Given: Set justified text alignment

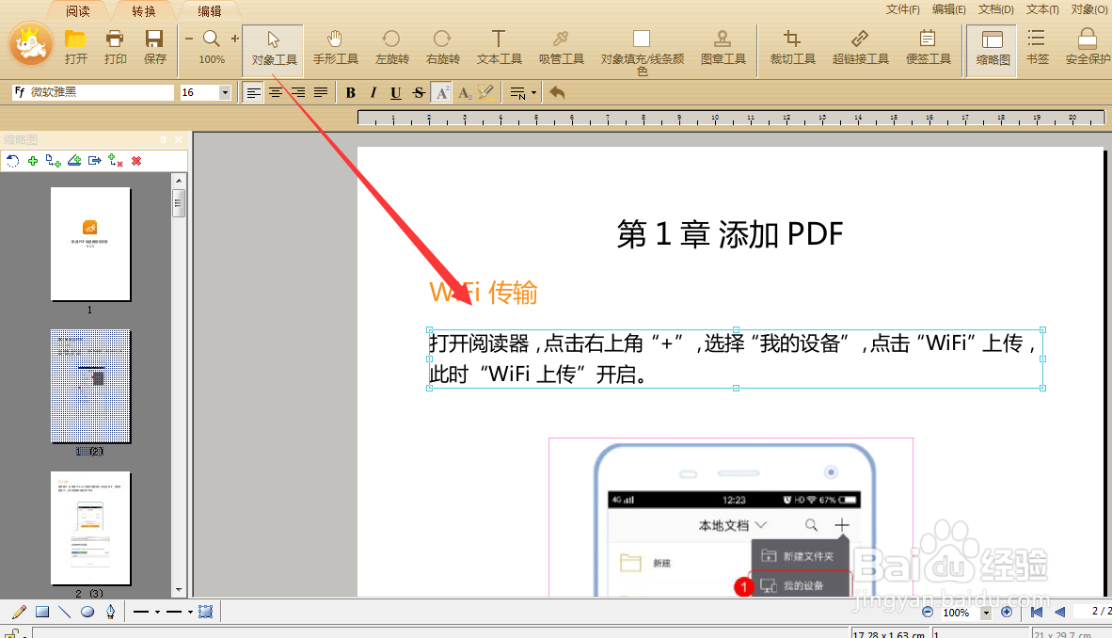Looking at the screenshot, I should pos(321,92).
